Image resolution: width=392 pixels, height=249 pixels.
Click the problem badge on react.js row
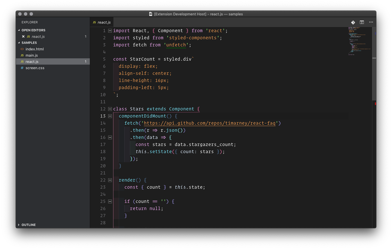pyautogui.click(x=86, y=61)
